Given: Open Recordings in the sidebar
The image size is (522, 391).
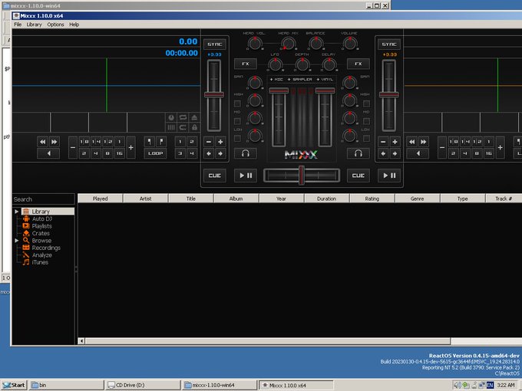Looking at the screenshot, I should tap(46, 248).
